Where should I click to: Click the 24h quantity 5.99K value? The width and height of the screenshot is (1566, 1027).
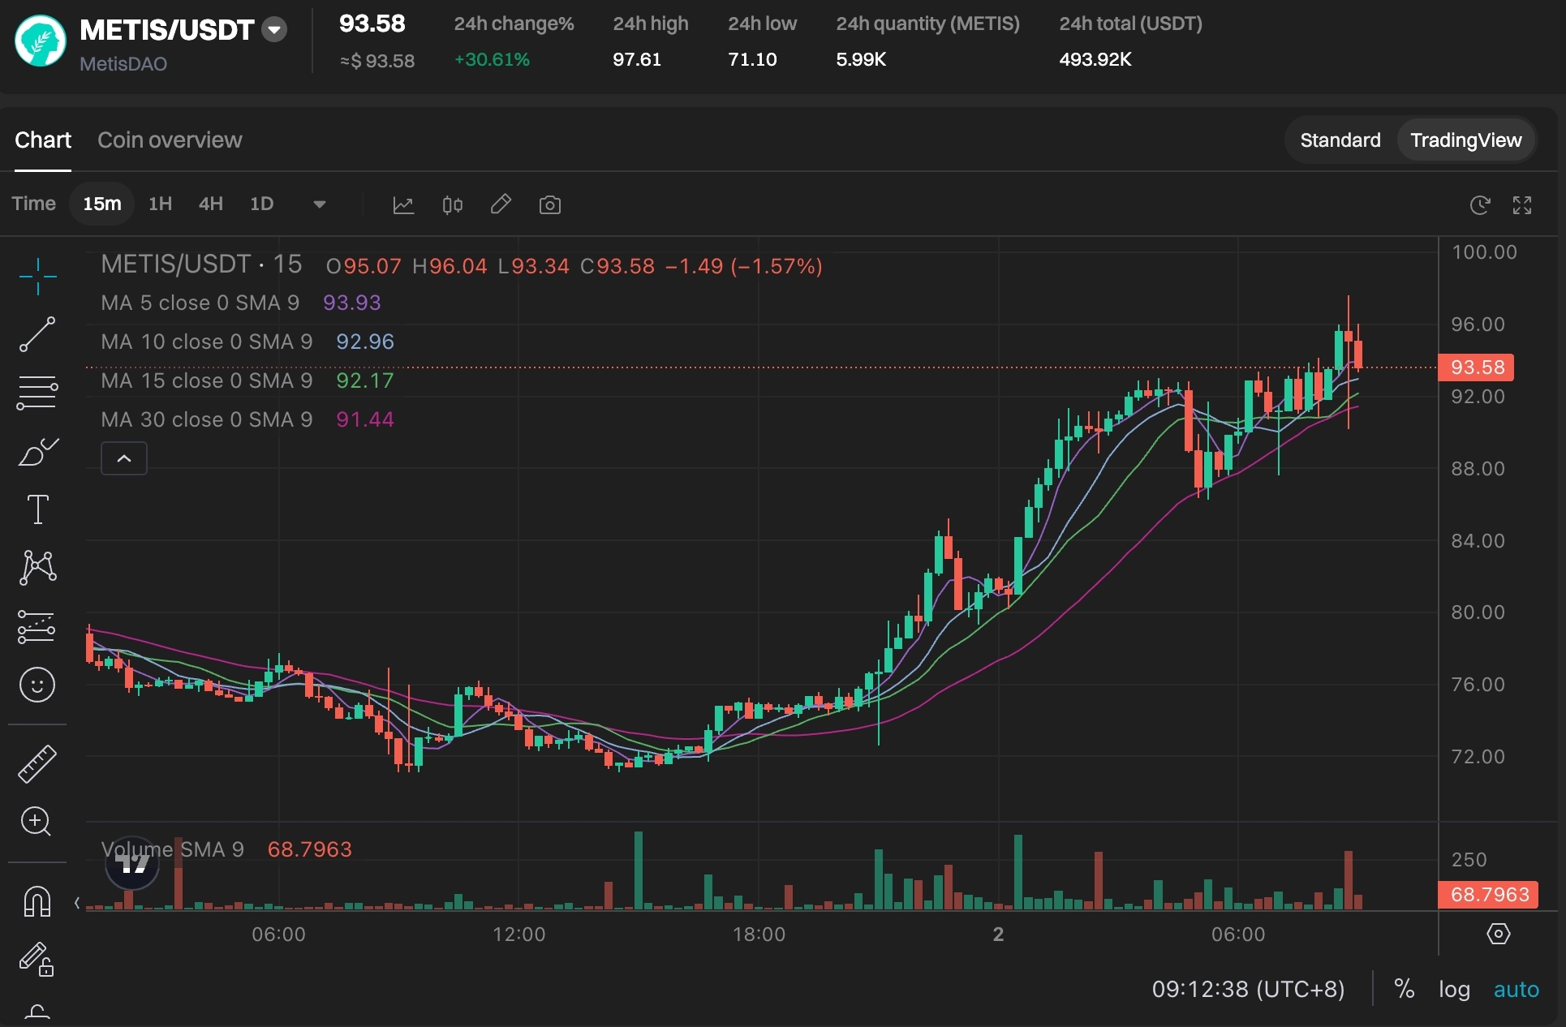pyautogui.click(x=861, y=59)
